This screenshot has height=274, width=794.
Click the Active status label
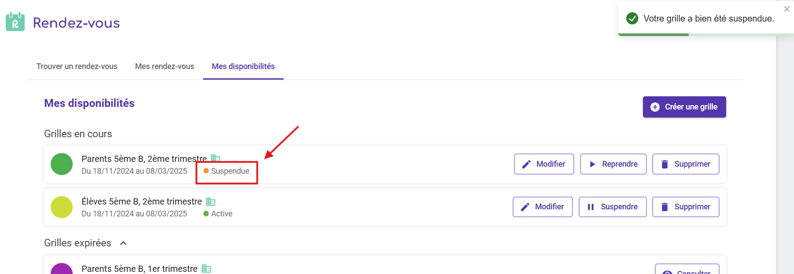[222, 214]
